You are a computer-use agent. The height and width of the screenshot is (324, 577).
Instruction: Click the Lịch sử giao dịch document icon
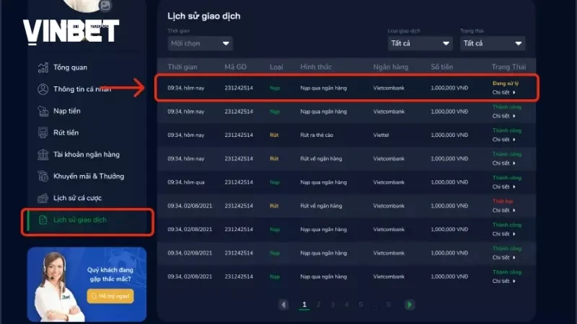(x=42, y=220)
